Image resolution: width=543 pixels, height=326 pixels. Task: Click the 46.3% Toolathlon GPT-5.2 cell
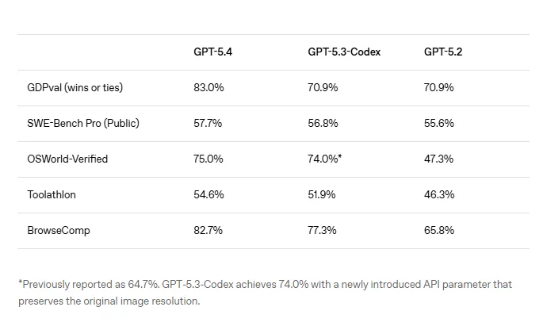click(x=439, y=194)
